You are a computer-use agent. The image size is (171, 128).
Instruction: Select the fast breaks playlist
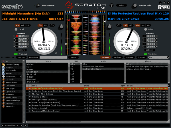coord(12,71)
